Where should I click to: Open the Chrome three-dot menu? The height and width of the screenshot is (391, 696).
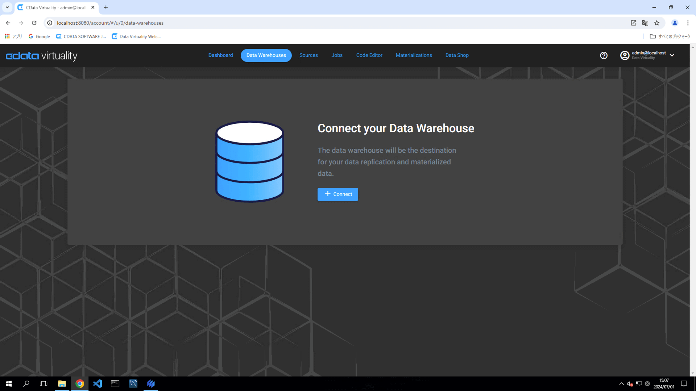(688, 23)
